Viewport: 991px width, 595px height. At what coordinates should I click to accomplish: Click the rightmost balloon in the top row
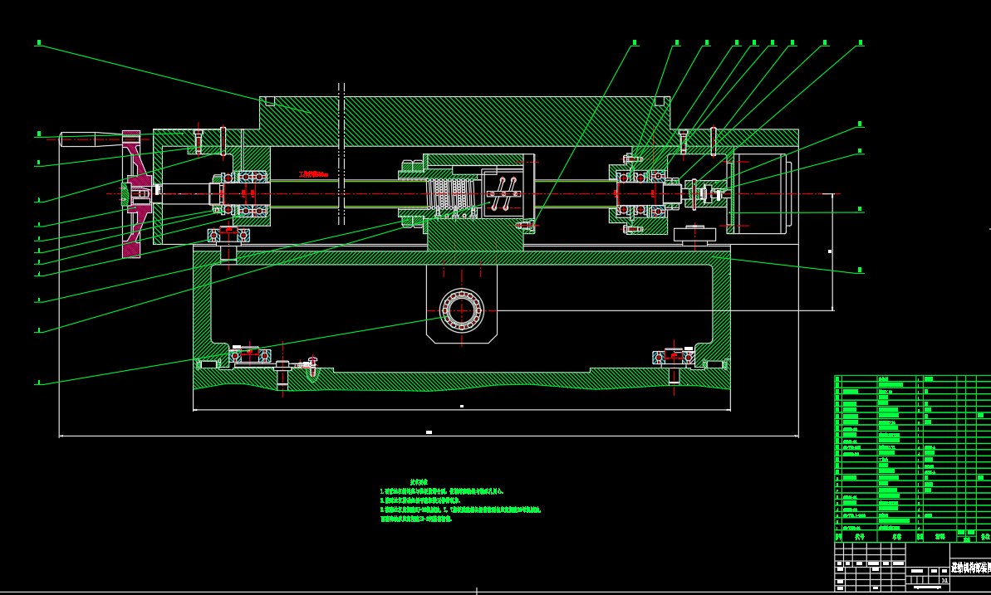point(860,42)
